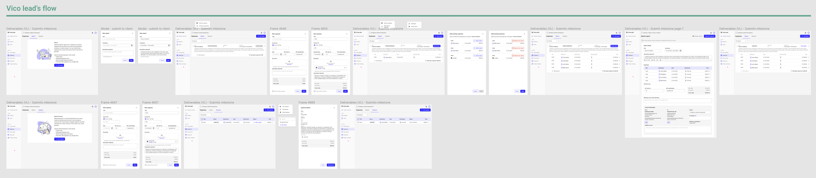Click the user avatar in first Deliverables frame

click(95, 33)
